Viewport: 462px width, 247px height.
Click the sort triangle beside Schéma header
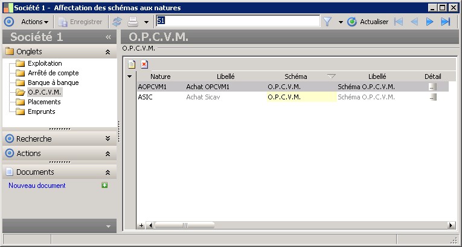332,77
